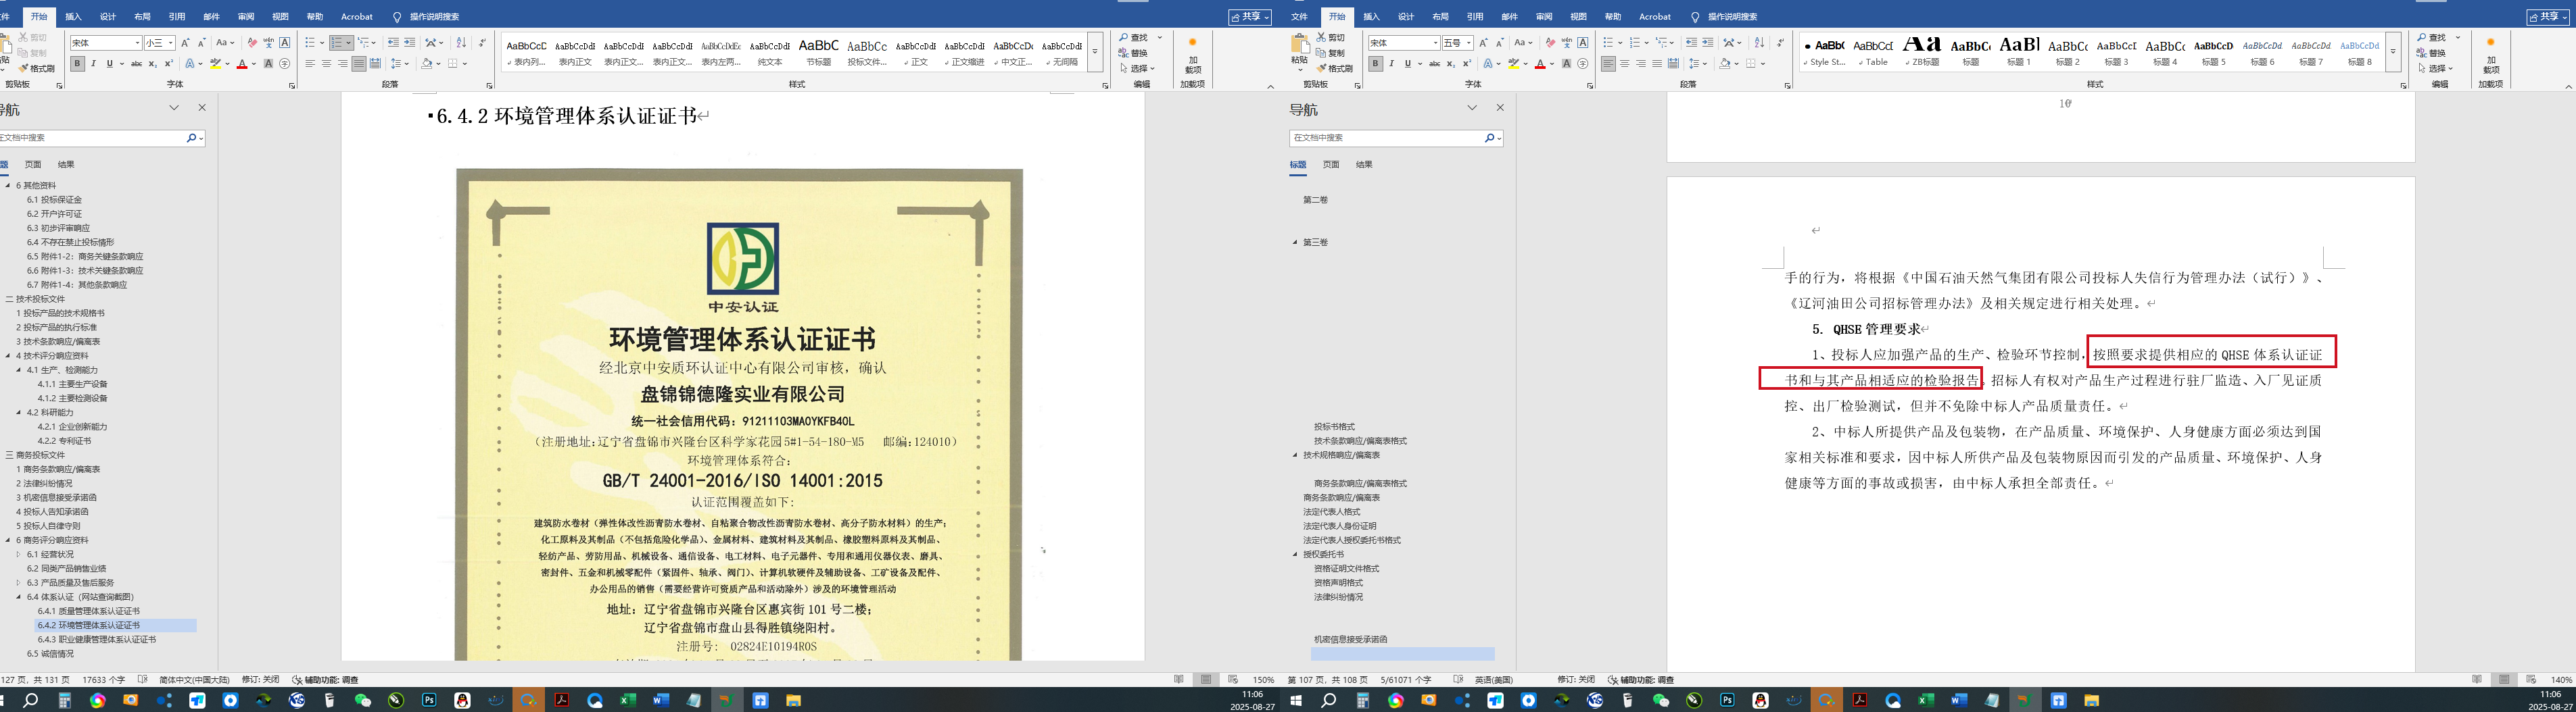
Task: Click the Character Border icon in the left window
Action: [x=285, y=43]
